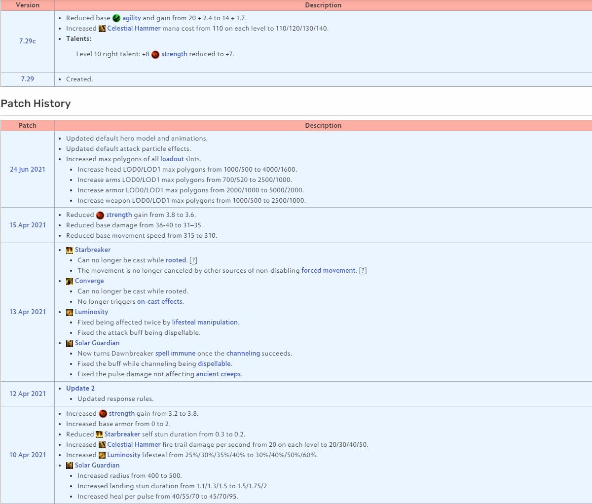Click the spell immune link
592x504 pixels.
pos(175,354)
